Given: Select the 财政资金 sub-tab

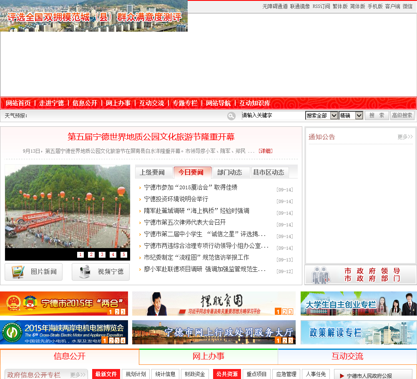Looking at the screenshot, I should coord(195,374).
